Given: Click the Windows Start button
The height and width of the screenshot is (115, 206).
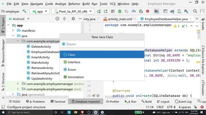Looking at the screenshot, I should tap(3, 112).
